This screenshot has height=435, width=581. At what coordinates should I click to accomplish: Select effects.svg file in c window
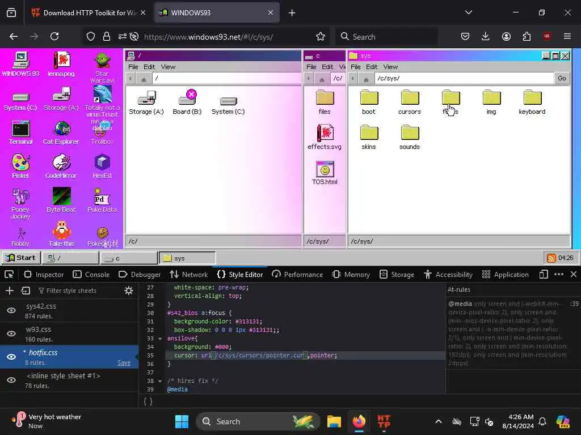click(325, 137)
